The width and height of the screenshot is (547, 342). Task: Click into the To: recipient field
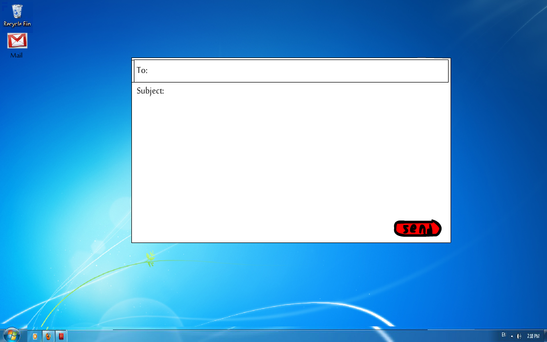(x=291, y=71)
